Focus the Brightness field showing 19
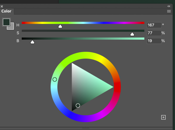This screenshot has width=175, height=130. click(x=154, y=41)
